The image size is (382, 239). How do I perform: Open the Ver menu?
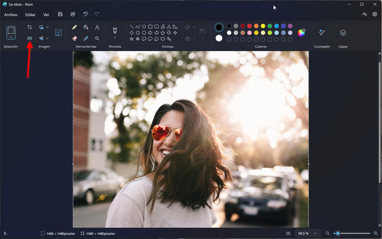coord(46,15)
